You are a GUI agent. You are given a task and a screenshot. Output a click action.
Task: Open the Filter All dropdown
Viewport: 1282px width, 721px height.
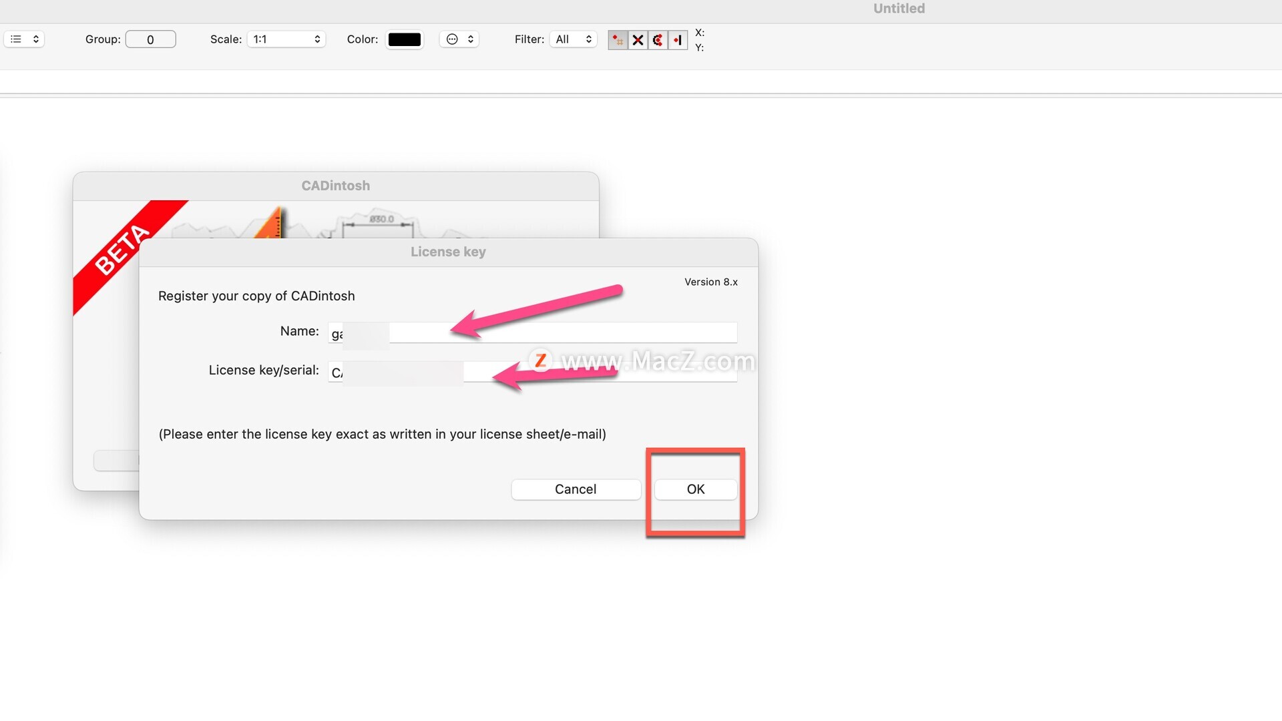[x=574, y=39]
